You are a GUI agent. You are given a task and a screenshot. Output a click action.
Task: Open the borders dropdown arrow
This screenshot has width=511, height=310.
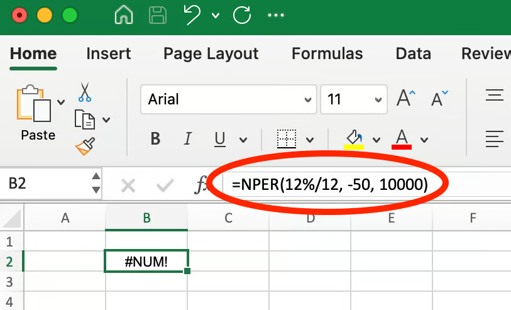(x=310, y=140)
